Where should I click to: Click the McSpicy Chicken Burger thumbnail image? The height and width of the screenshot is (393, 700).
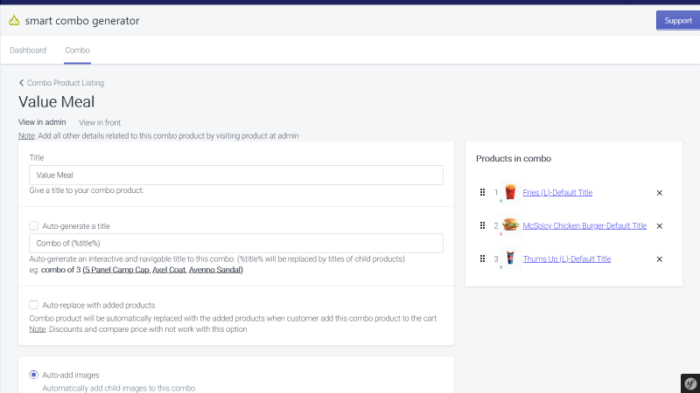pyautogui.click(x=510, y=225)
